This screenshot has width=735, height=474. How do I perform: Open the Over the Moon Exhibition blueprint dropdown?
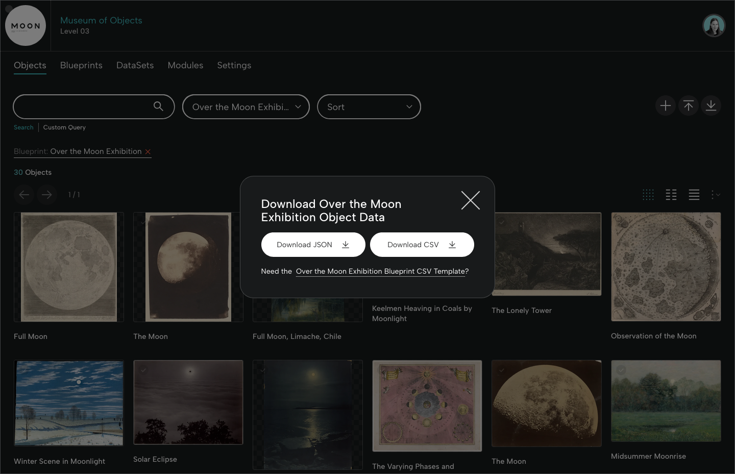coord(246,107)
